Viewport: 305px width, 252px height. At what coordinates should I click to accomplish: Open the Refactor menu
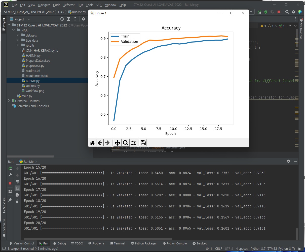[x=69, y=5]
